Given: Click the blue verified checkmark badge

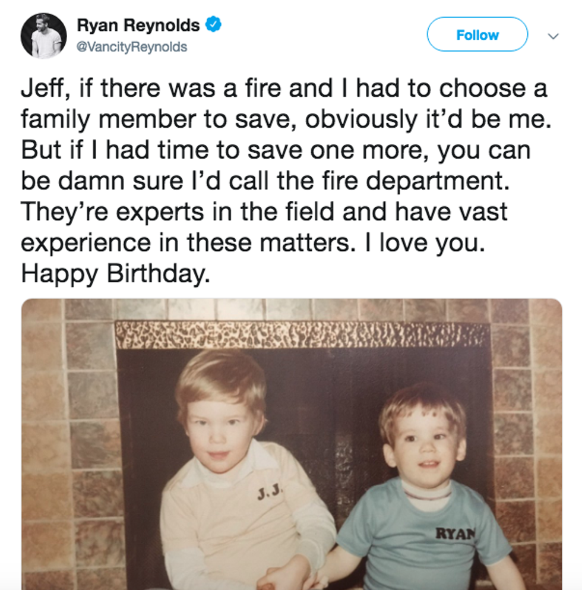Looking at the screenshot, I should pos(213,25).
